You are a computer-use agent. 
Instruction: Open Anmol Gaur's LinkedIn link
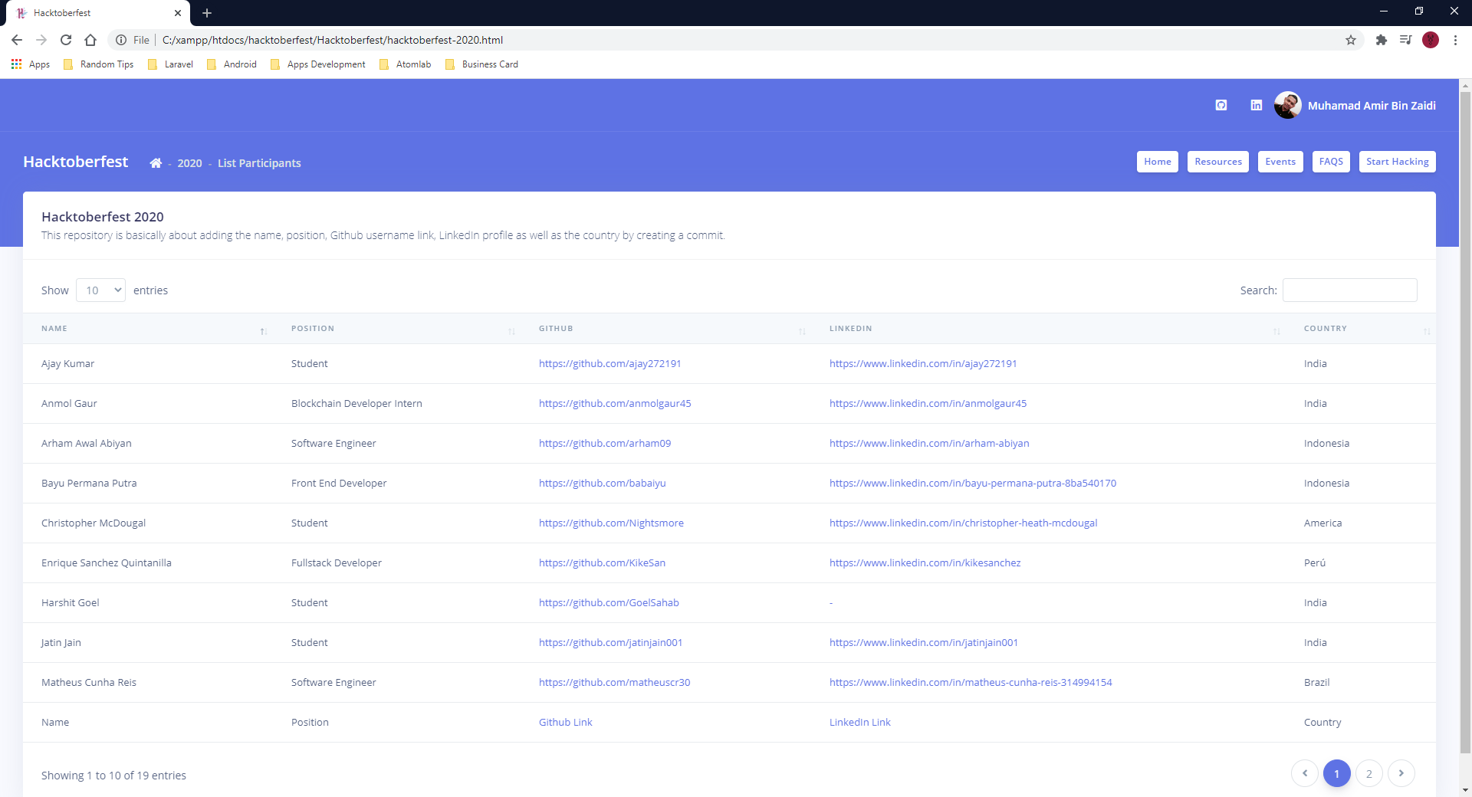(x=928, y=404)
